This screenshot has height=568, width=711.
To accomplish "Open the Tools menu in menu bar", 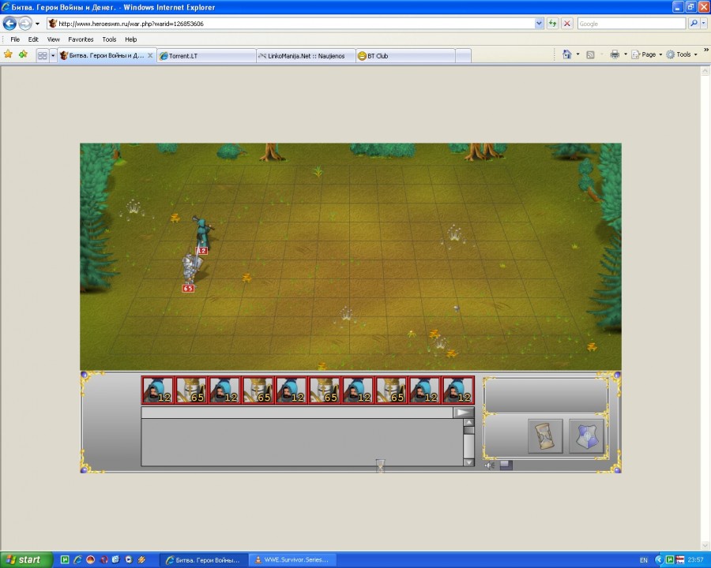I will (109, 39).
